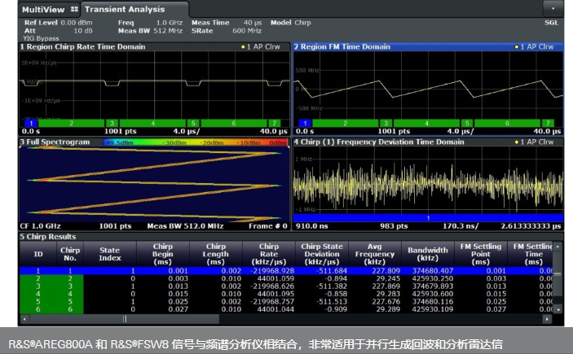Screen dimensions: 573x354
Task: Click results table scroll up arrow
Action: pos(558,247)
